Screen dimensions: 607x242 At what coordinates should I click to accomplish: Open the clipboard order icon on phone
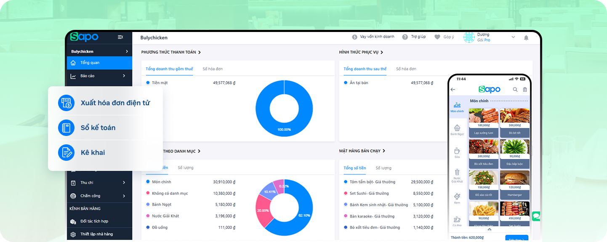[525, 89]
